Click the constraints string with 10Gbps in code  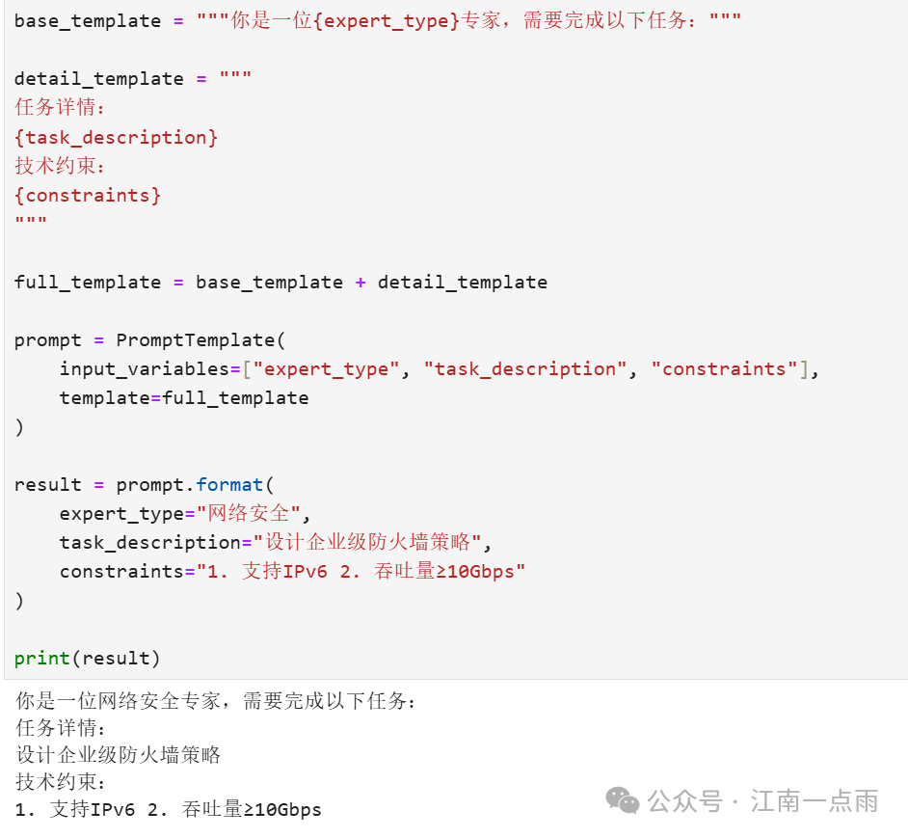[361, 572]
